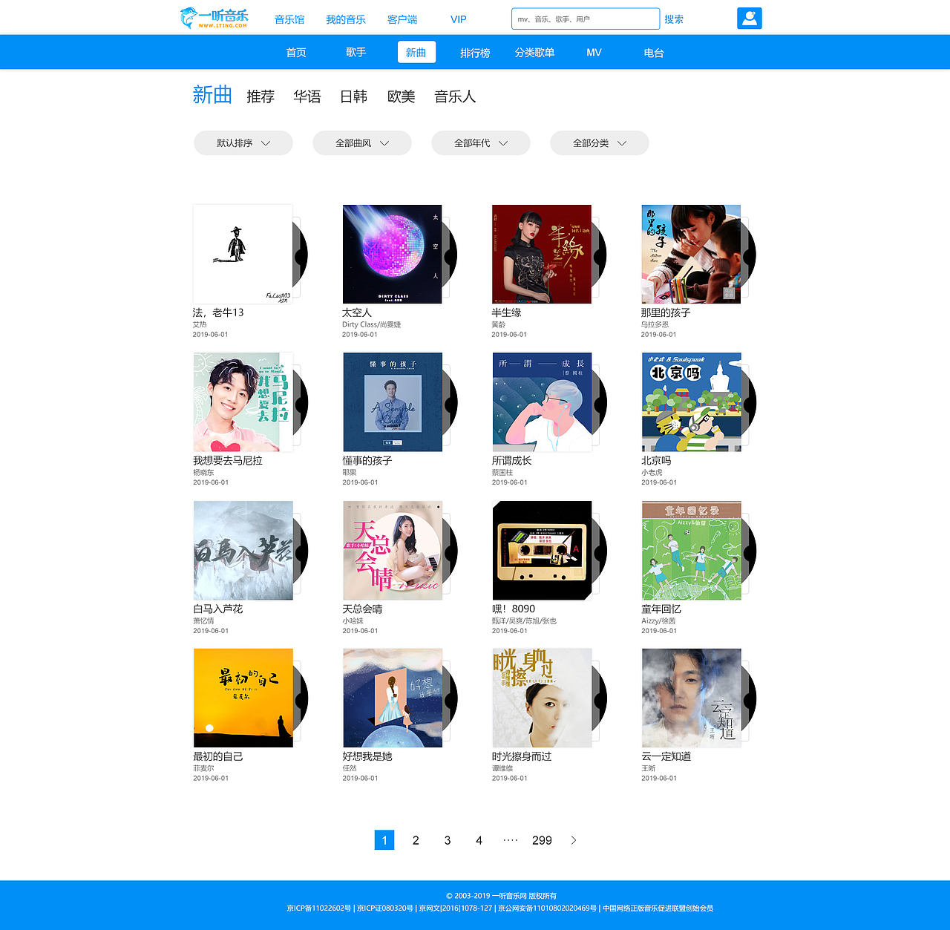Open album cover 北京吗
Viewport: 950px width, 930px height.
(691, 402)
